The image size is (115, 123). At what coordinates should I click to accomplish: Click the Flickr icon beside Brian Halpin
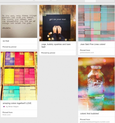click(4, 107)
